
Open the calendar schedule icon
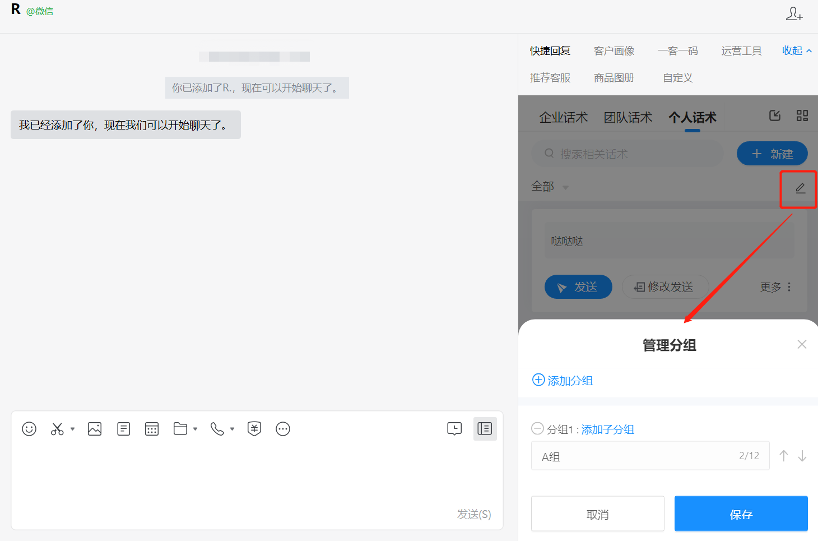[152, 429]
